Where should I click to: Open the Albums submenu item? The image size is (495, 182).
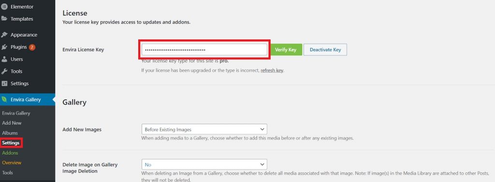(x=10, y=133)
